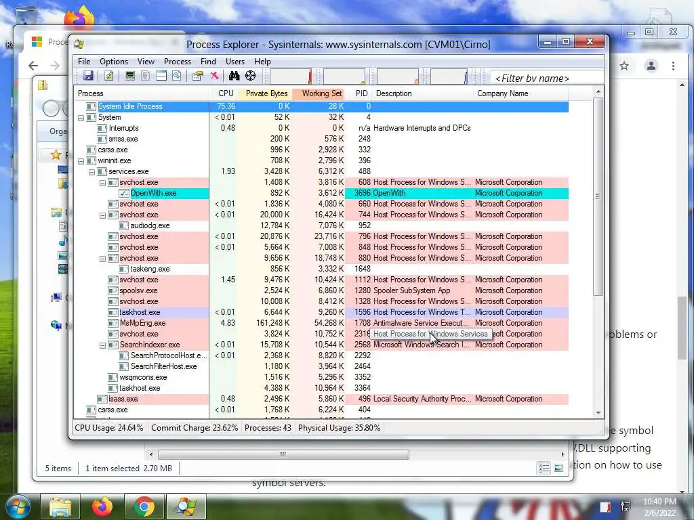Click the Save toolbar icon
This screenshot has height=520, width=694.
pyautogui.click(x=88, y=76)
